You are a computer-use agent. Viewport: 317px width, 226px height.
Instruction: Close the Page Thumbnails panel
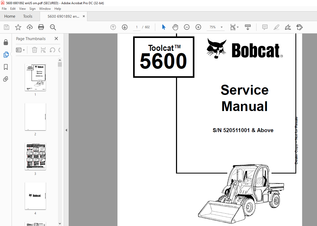click(x=56, y=39)
